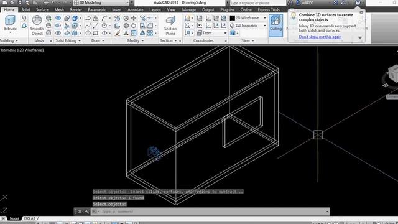
Task: Open the 2D Wireframe visual style dropdown
Action: (x=248, y=18)
